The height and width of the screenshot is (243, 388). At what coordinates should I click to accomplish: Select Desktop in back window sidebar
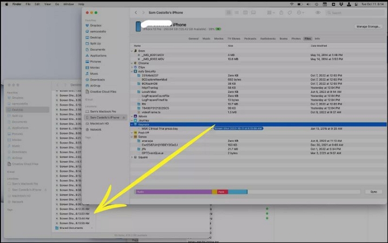28,110
